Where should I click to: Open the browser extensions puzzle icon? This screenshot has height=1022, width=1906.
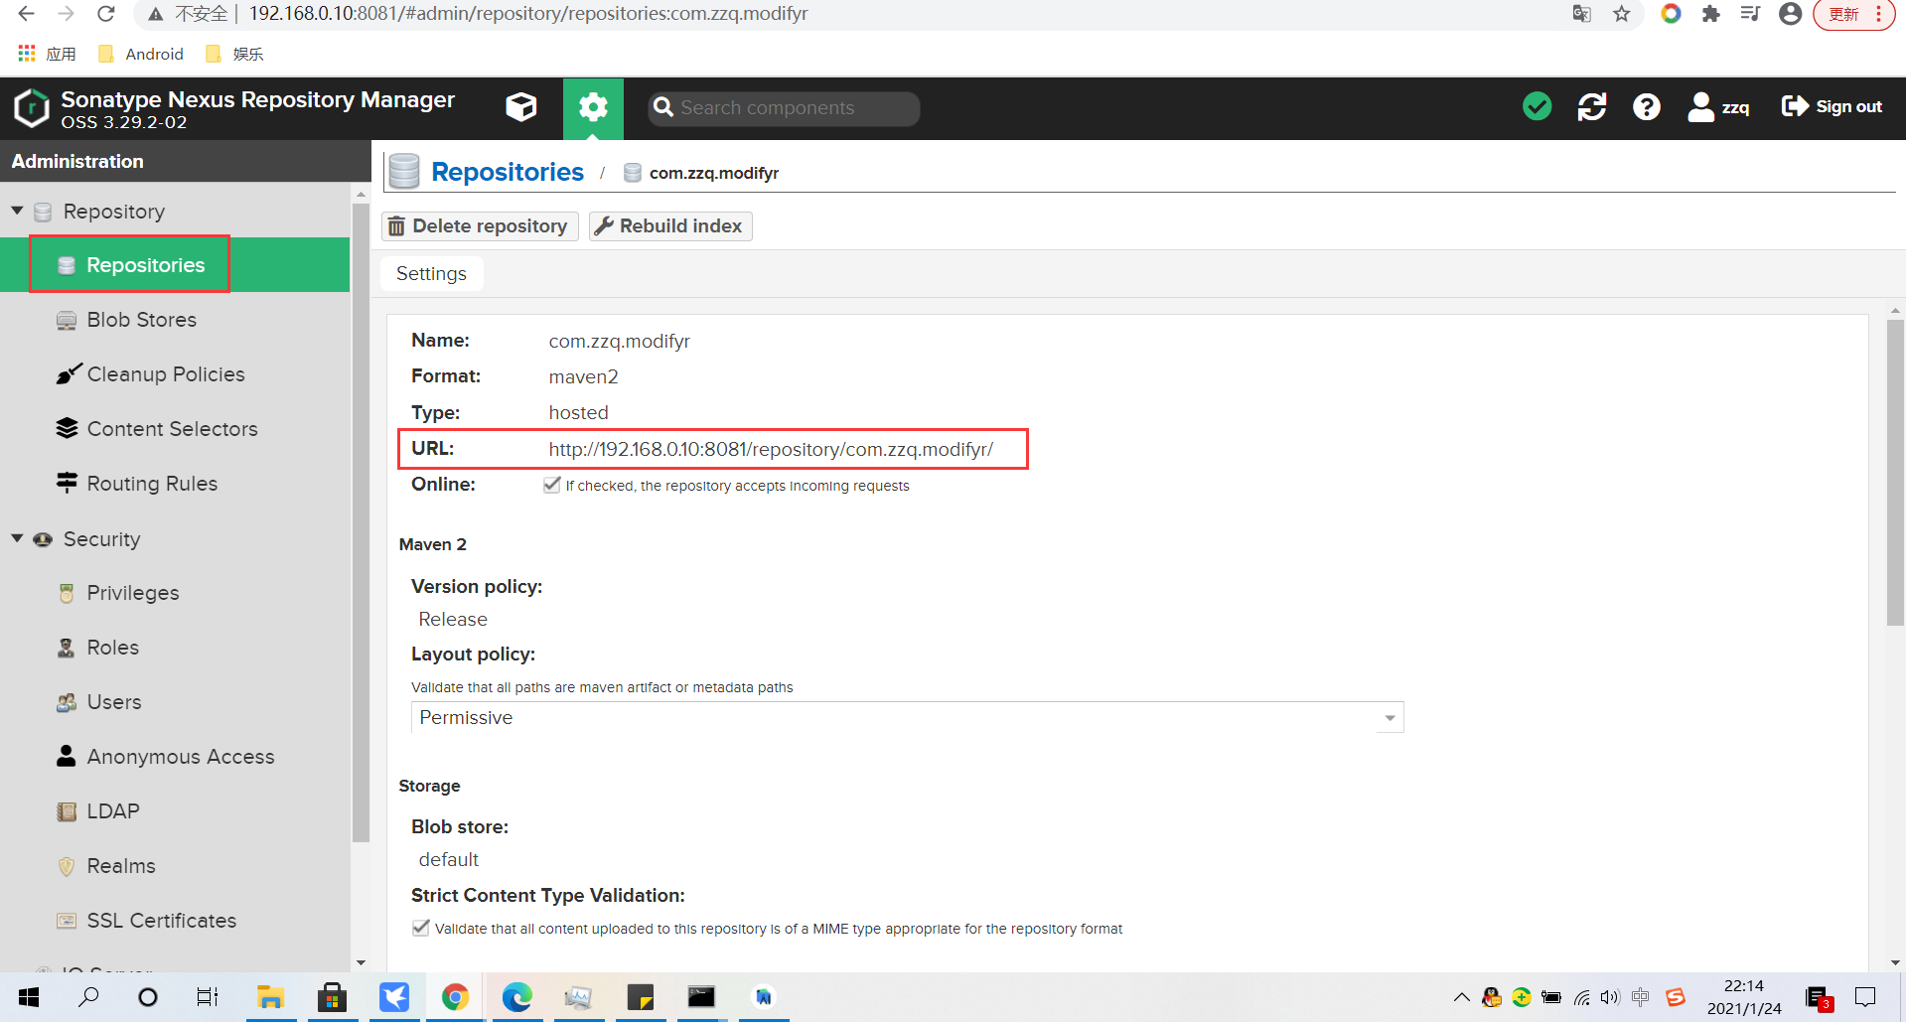(x=1710, y=14)
